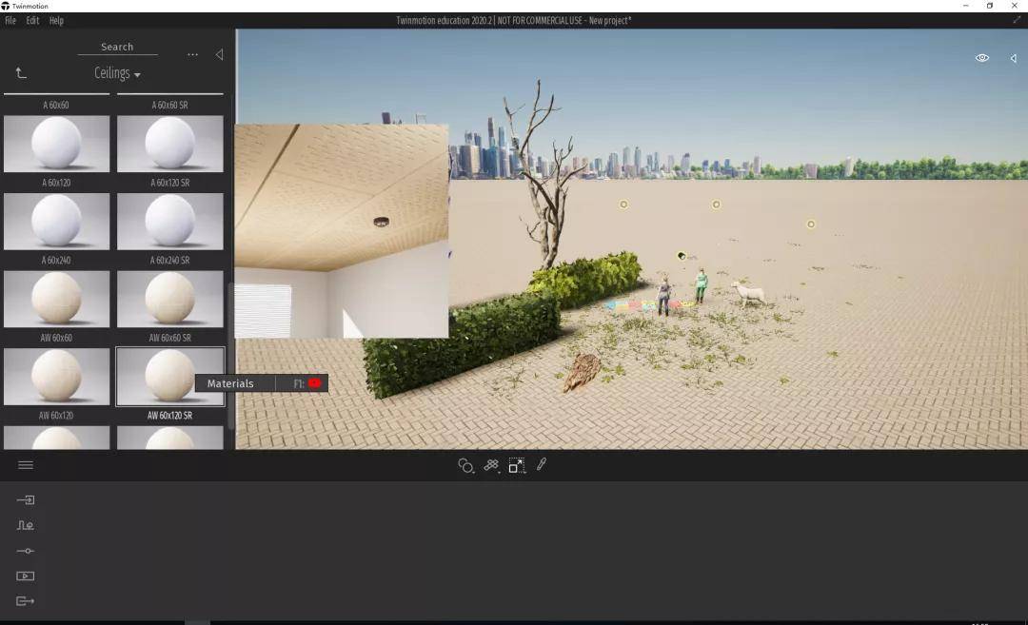Open library options three-dot menu

point(192,55)
